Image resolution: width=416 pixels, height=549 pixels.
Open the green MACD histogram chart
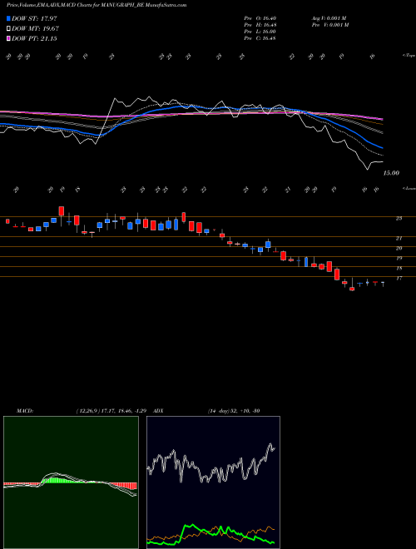point(71,482)
